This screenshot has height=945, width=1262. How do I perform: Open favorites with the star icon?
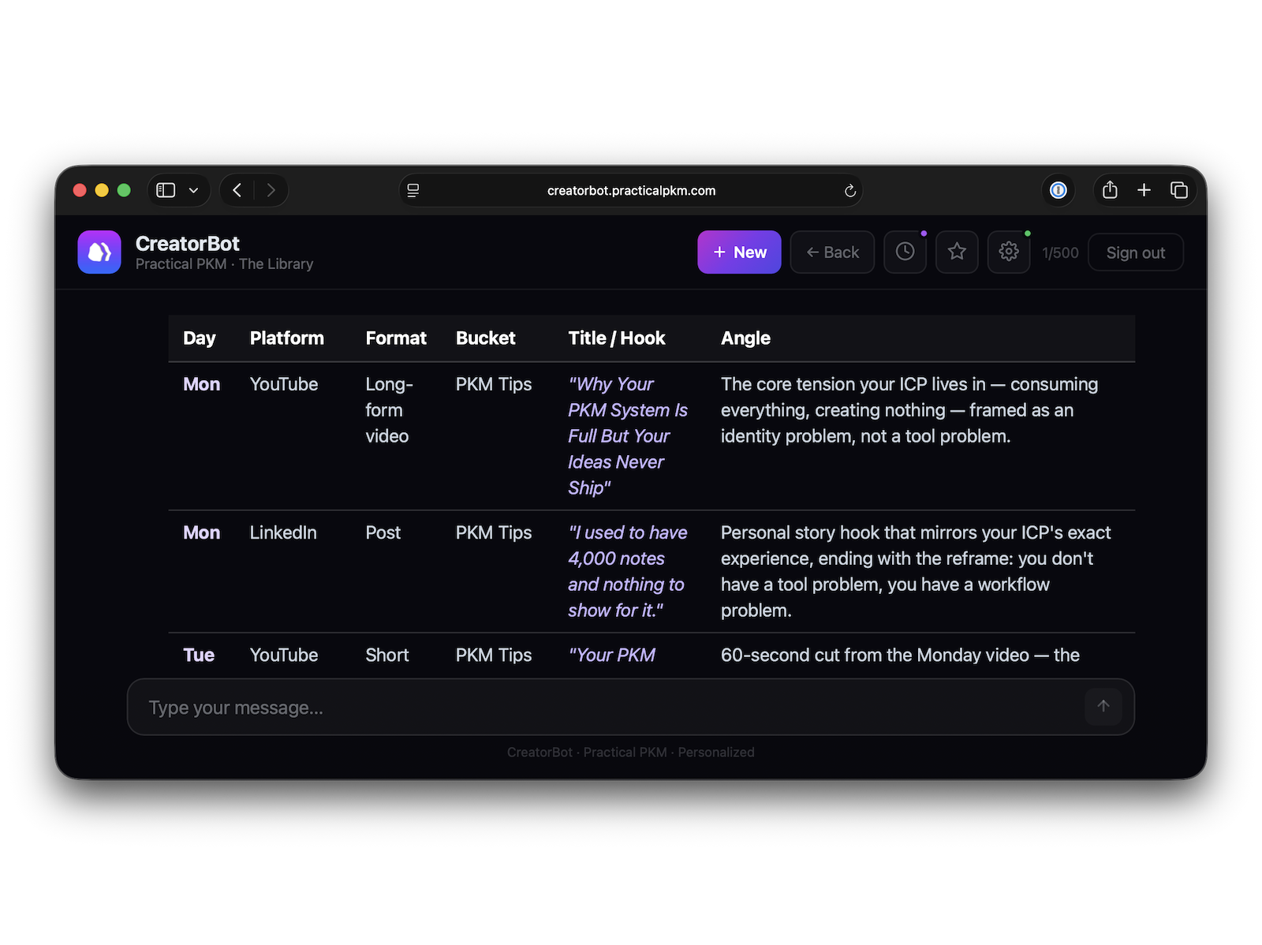pos(957,252)
